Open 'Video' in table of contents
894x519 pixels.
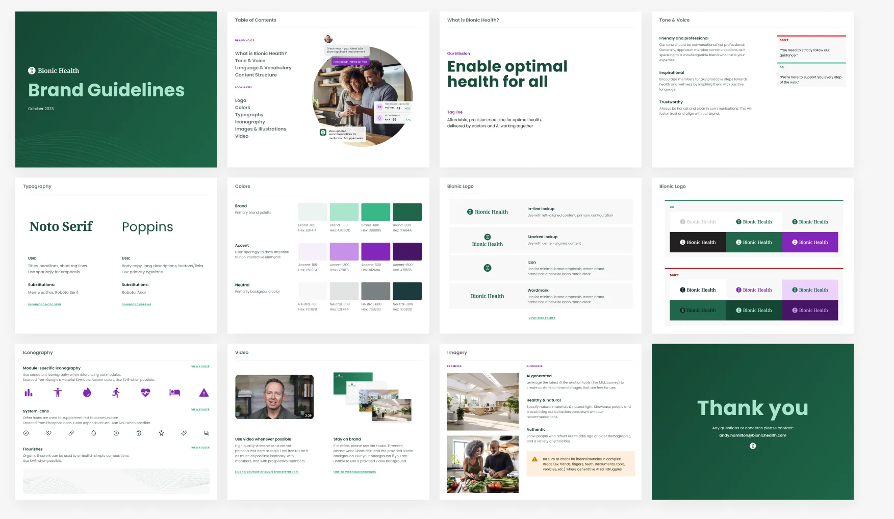[242, 136]
